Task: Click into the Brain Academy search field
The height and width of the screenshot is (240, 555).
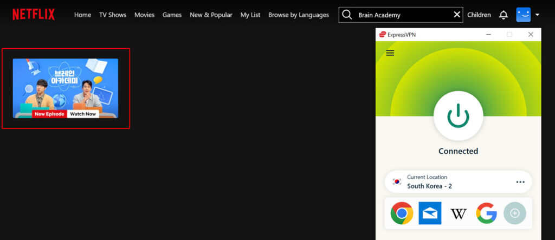Action: point(401,15)
